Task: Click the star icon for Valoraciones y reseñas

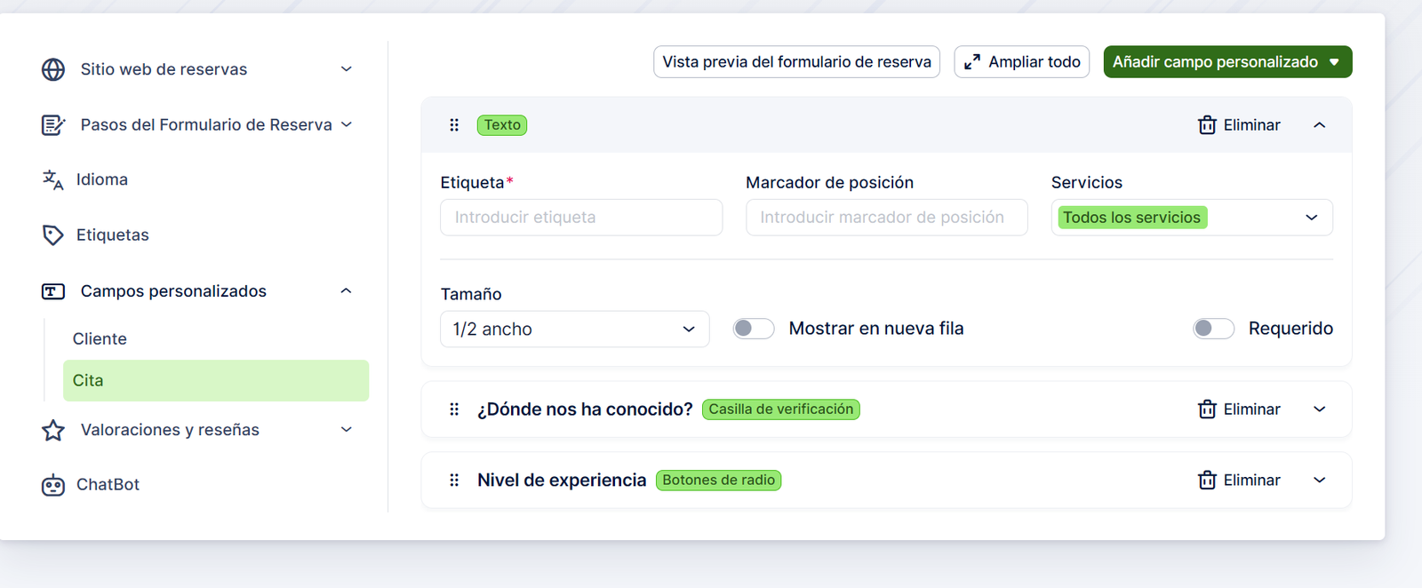Action: click(53, 431)
